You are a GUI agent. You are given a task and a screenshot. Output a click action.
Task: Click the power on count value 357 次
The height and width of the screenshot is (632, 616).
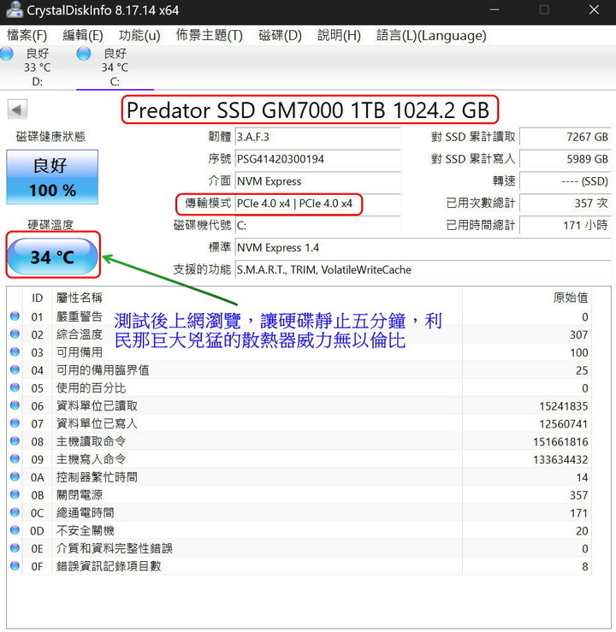tap(566, 204)
